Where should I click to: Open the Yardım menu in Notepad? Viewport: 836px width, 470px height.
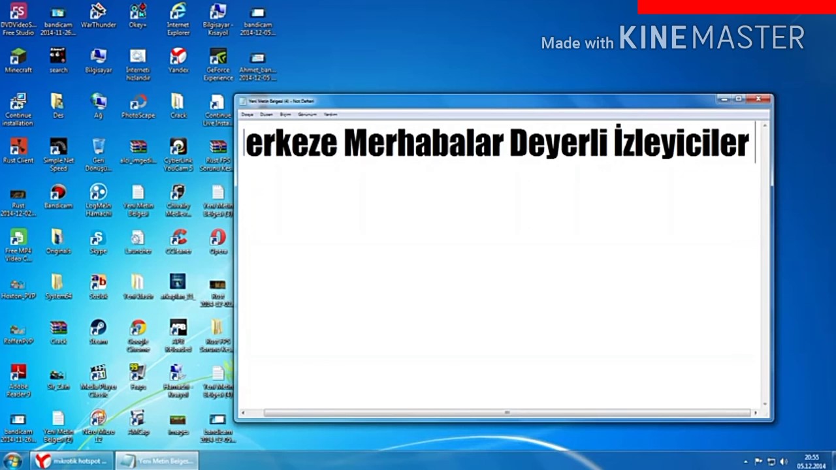330,114
